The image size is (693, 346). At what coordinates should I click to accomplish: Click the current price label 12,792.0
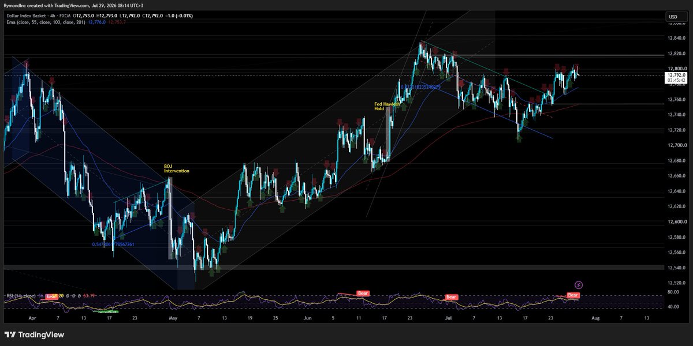click(676, 76)
